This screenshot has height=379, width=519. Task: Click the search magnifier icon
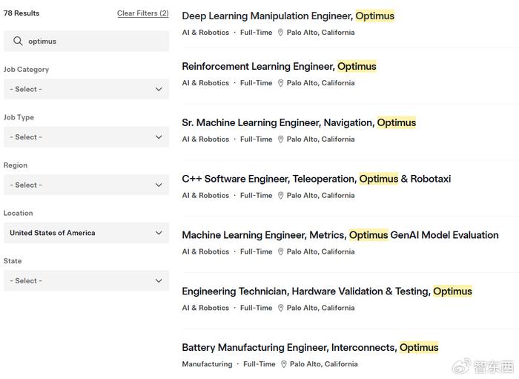tap(18, 41)
